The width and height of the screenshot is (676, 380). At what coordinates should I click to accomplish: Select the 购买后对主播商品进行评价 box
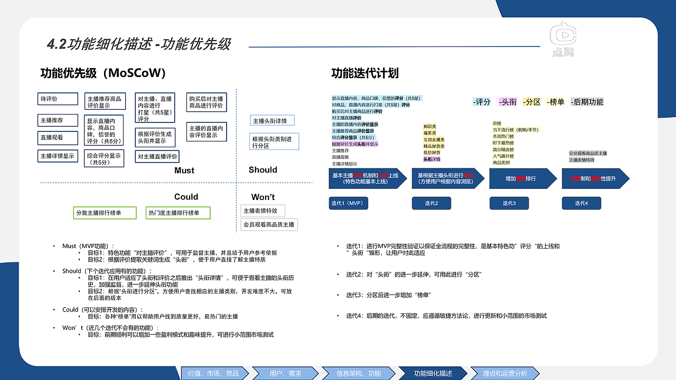[206, 102]
